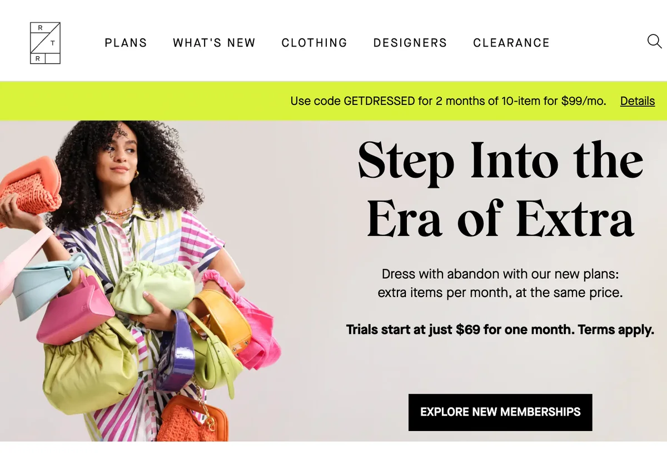667x466 pixels.
Task: Open the CLOTHING navigation item
Action: point(314,43)
